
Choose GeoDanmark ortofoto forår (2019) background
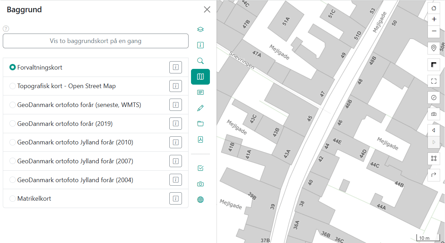pyautogui.click(x=13, y=124)
